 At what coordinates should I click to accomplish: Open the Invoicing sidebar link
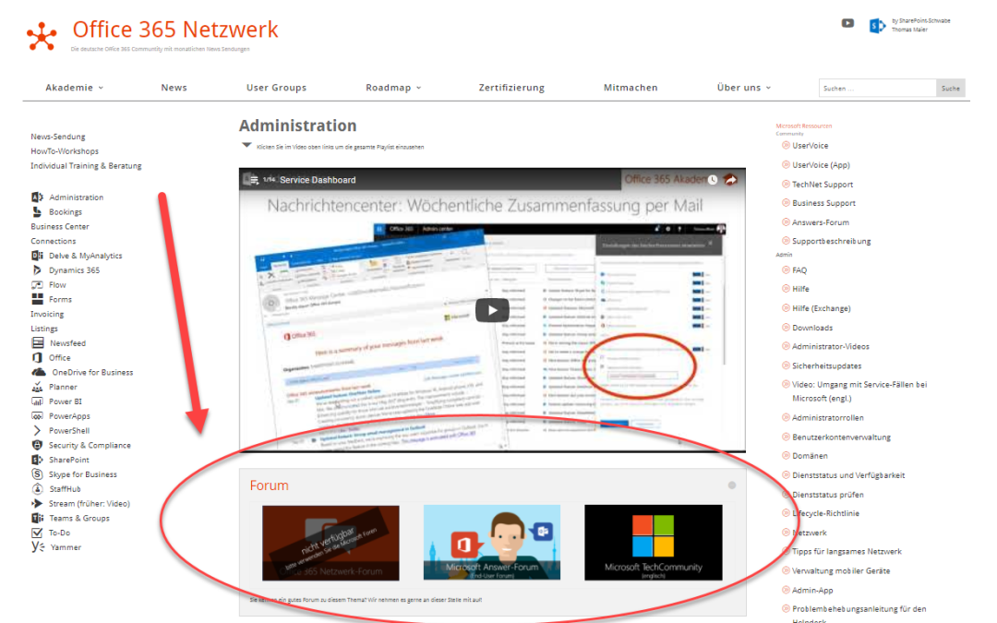47,314
